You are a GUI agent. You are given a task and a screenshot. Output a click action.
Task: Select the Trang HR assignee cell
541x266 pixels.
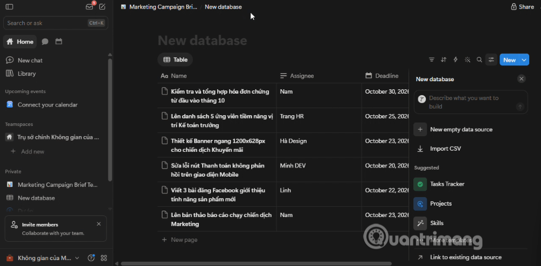pos(319,121)
